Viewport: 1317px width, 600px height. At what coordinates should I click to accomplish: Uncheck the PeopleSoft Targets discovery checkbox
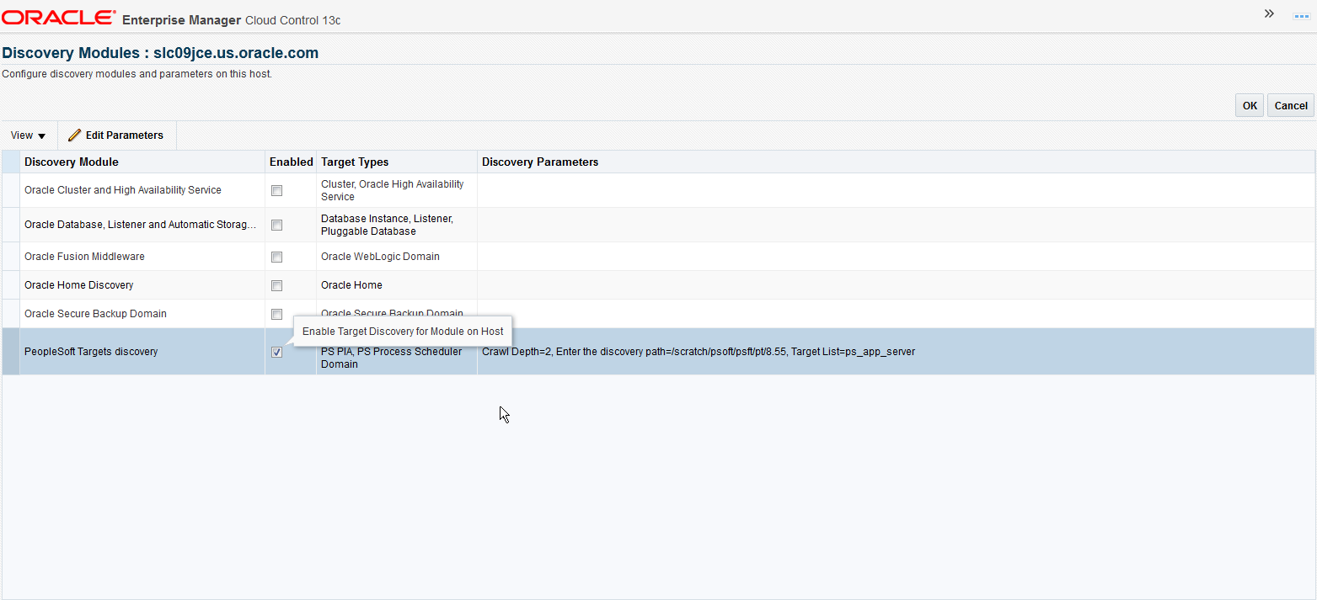point(276,353)
